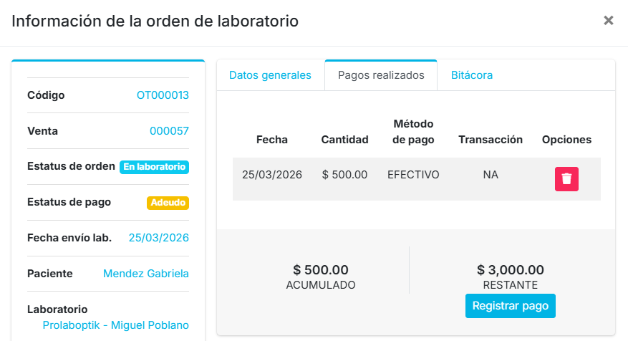This screenshot has height=341, width=628.
Task: Close the lab order information dialog
Action: tap(609, 21)
